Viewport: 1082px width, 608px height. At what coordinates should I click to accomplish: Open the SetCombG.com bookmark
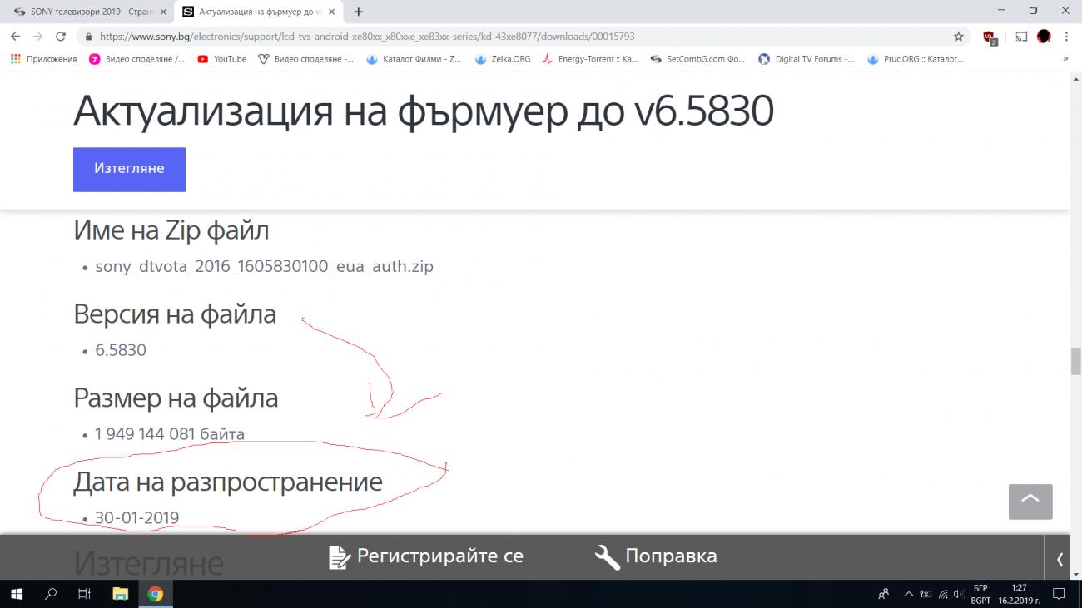(697, 59)
